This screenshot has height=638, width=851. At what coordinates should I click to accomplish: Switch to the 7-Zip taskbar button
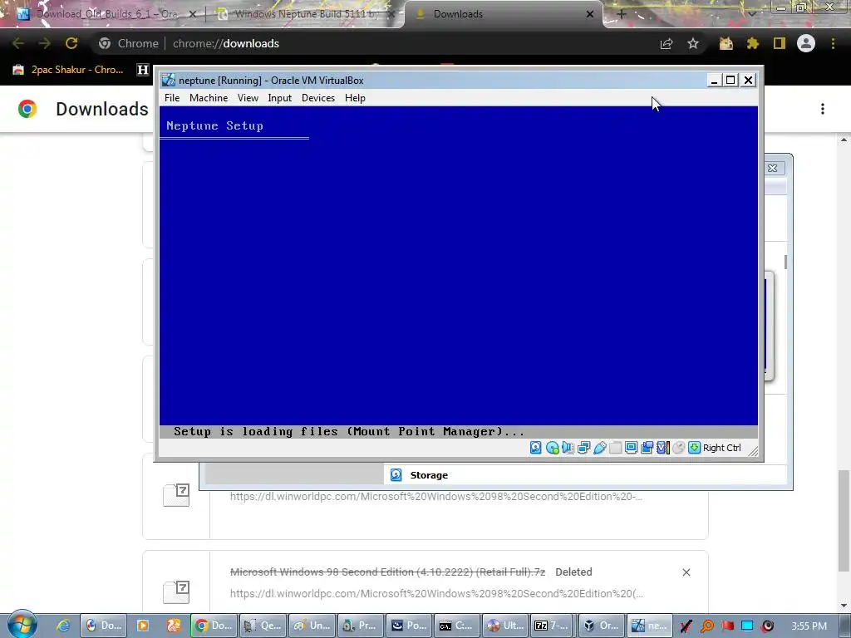pyautogui.click(x=553, y=626)
